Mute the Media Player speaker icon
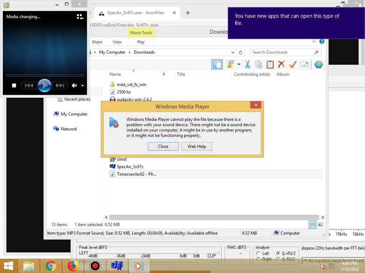 coord(74,85)
